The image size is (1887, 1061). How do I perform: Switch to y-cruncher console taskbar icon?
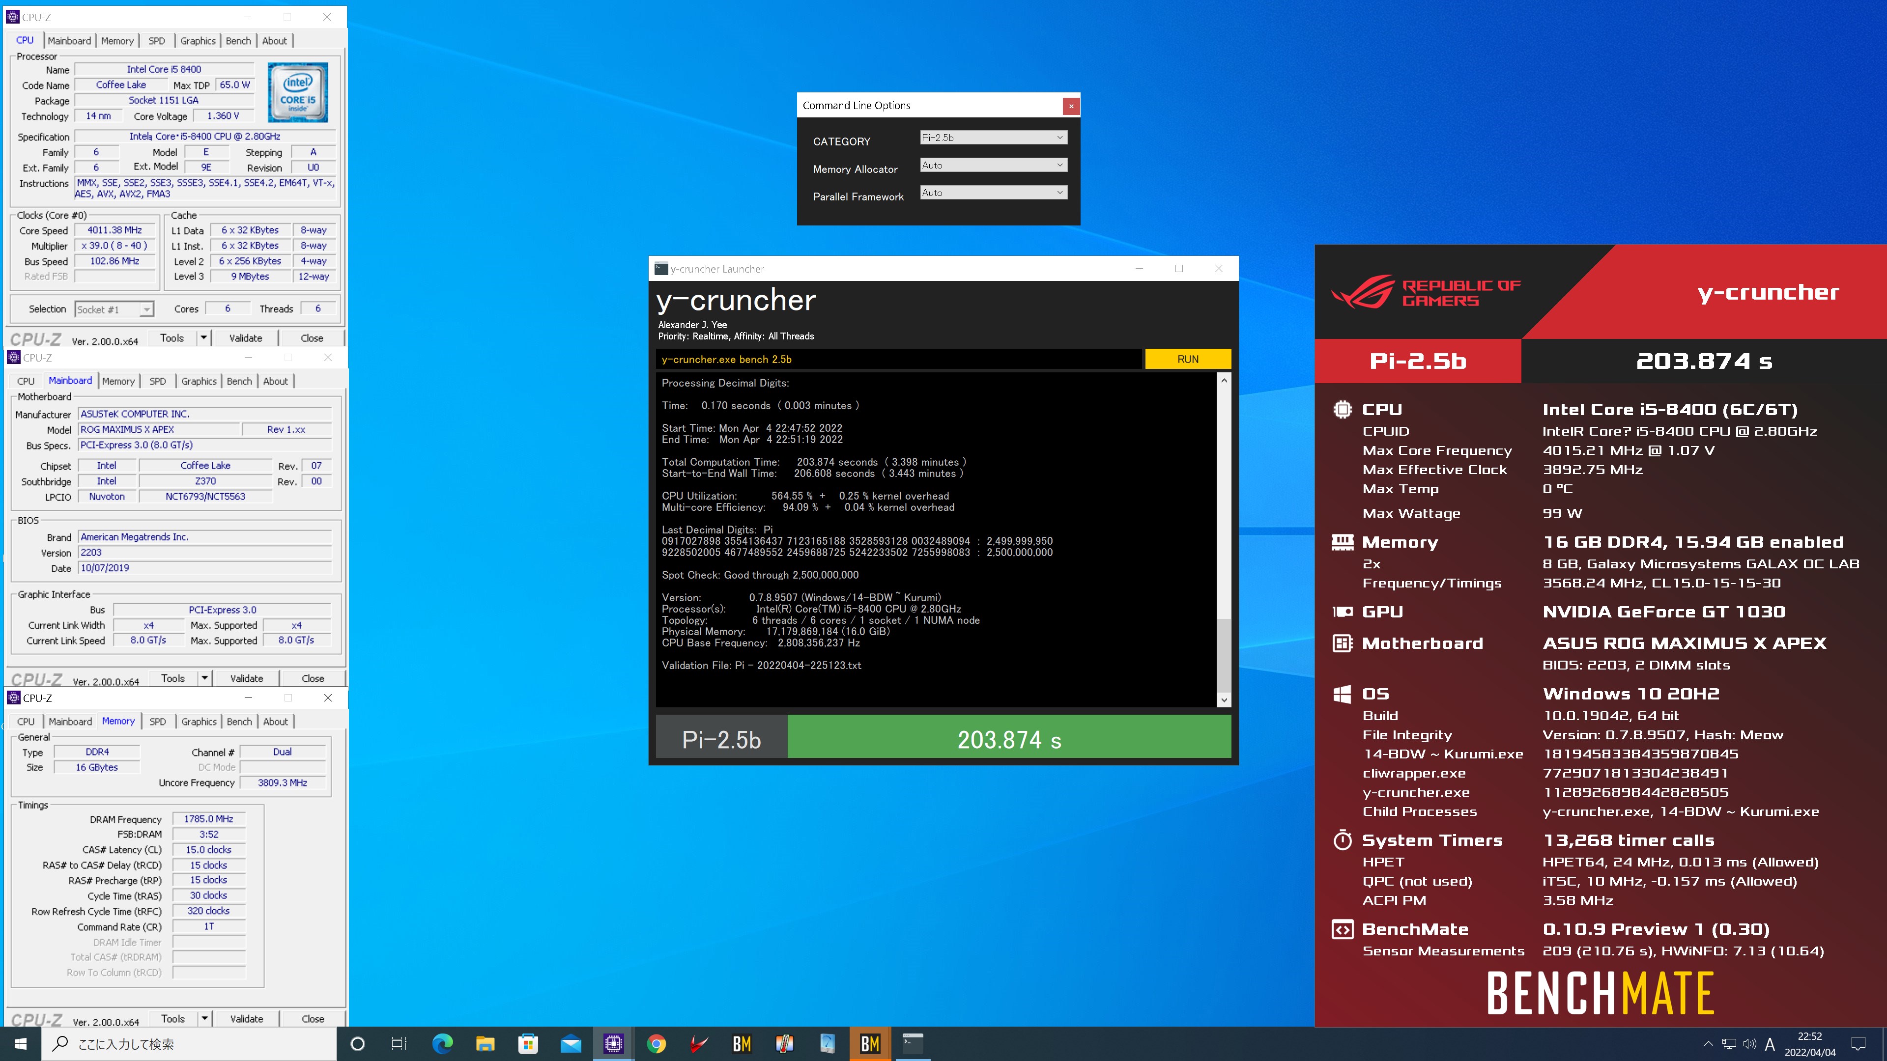point(913,1043)
